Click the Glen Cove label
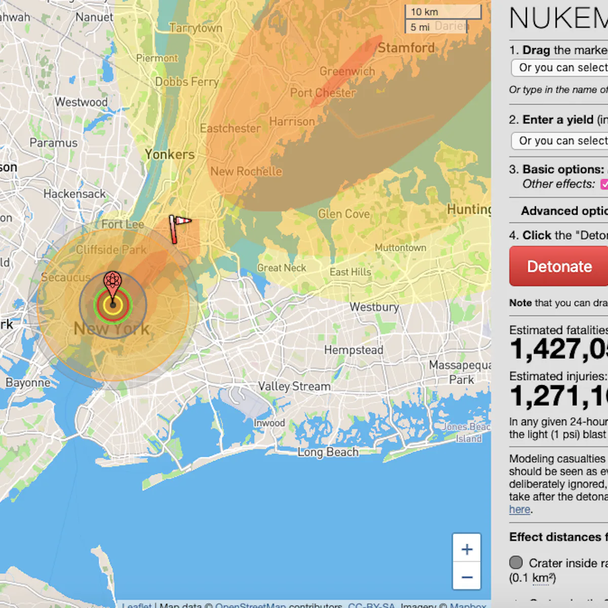 tap(344, 214)
